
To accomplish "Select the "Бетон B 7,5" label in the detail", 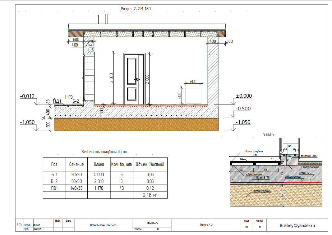I will tap(263, 178).
